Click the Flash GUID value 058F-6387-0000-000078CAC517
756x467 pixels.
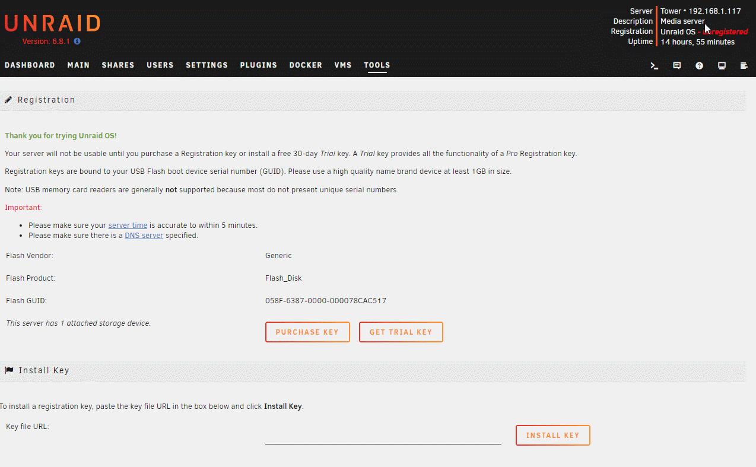coord(326,301)
